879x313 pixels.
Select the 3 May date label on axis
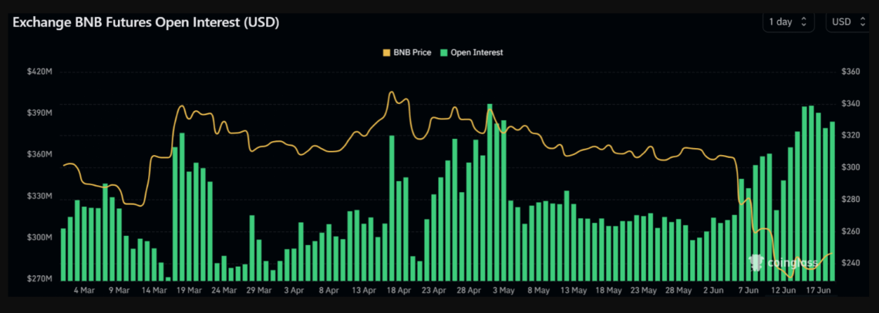click(503, 291)
